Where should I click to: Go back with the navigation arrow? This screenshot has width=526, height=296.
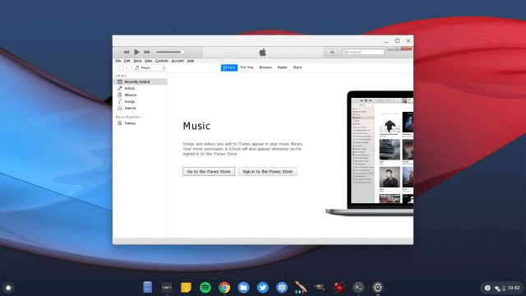point(118,67)
